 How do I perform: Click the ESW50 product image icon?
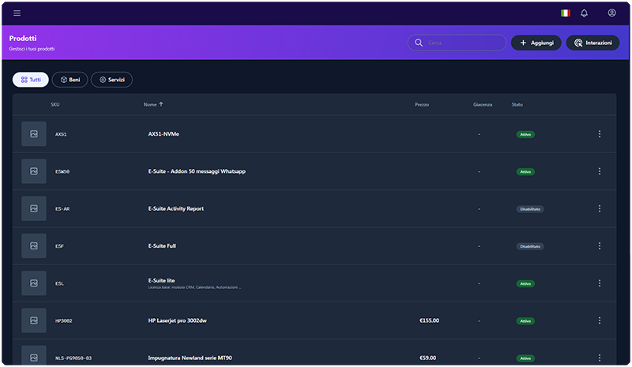click(34, 171)
